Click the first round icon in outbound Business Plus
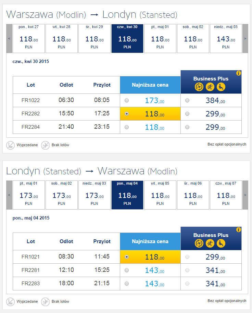 click(199, 87)
